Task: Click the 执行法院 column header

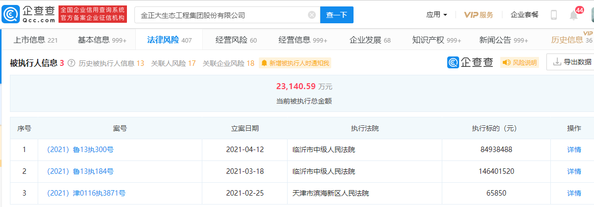Action: [365, 128]
